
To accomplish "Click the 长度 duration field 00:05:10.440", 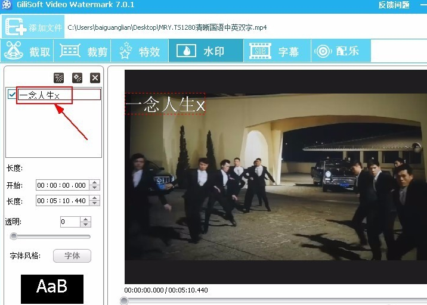I will pyautogui.click(x=63, y=201).
